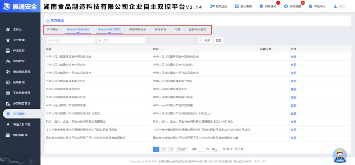Click 查看 link for 中华人民共和国环境保护法
This screenshot has height=165, width=355.
[x=293, y=89]
